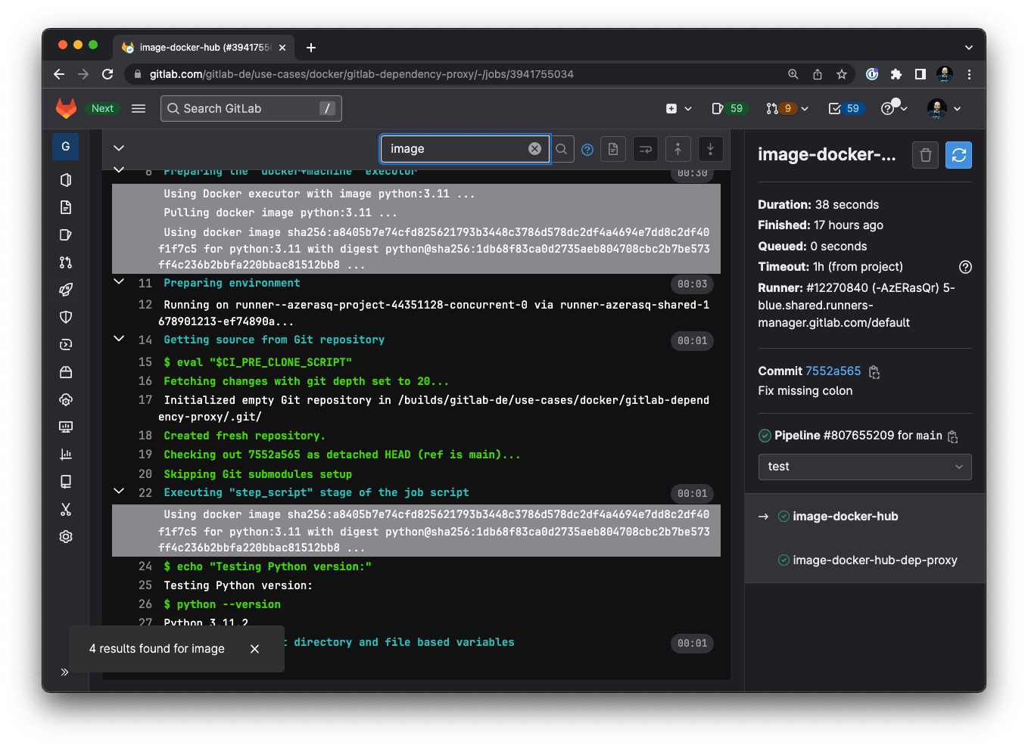The height and width of the screenshot is (748, 1028).
Task: Dismiss the 4 results found notification
Action: click(254, 649)
